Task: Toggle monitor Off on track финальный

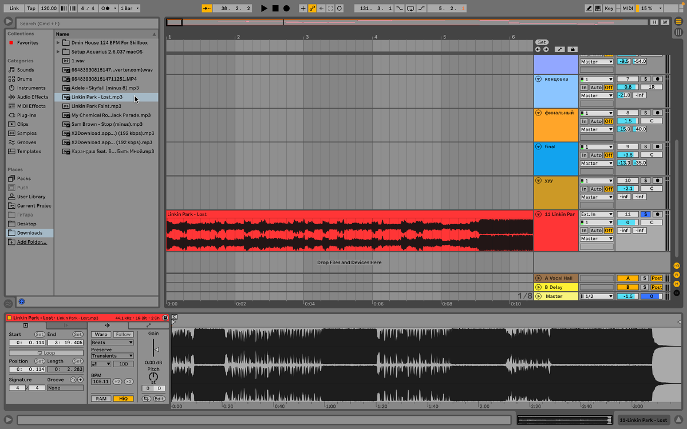Action: (609, 121)
